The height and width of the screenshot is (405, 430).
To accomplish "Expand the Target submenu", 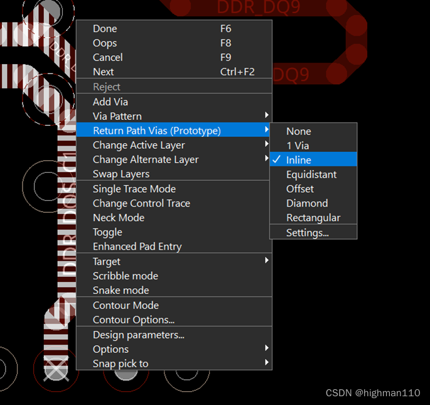I will [107, 261].
